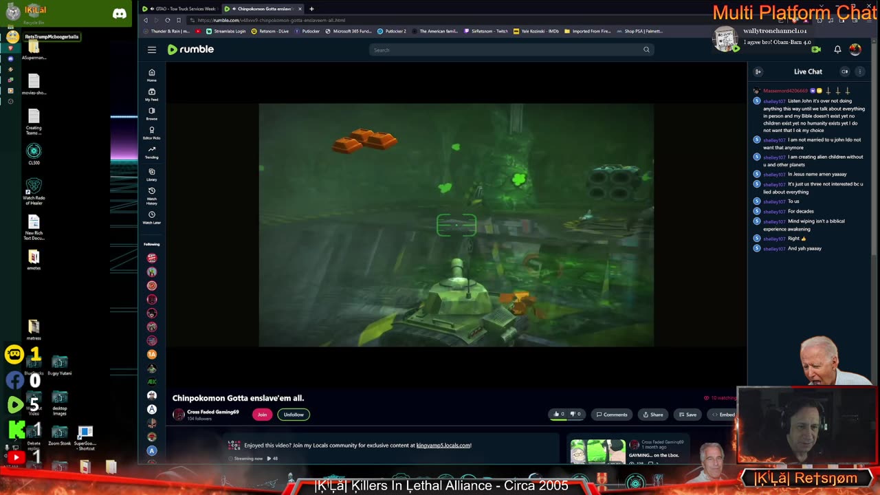
Task: Open the desktop images folder
Action: click(60, 404)
